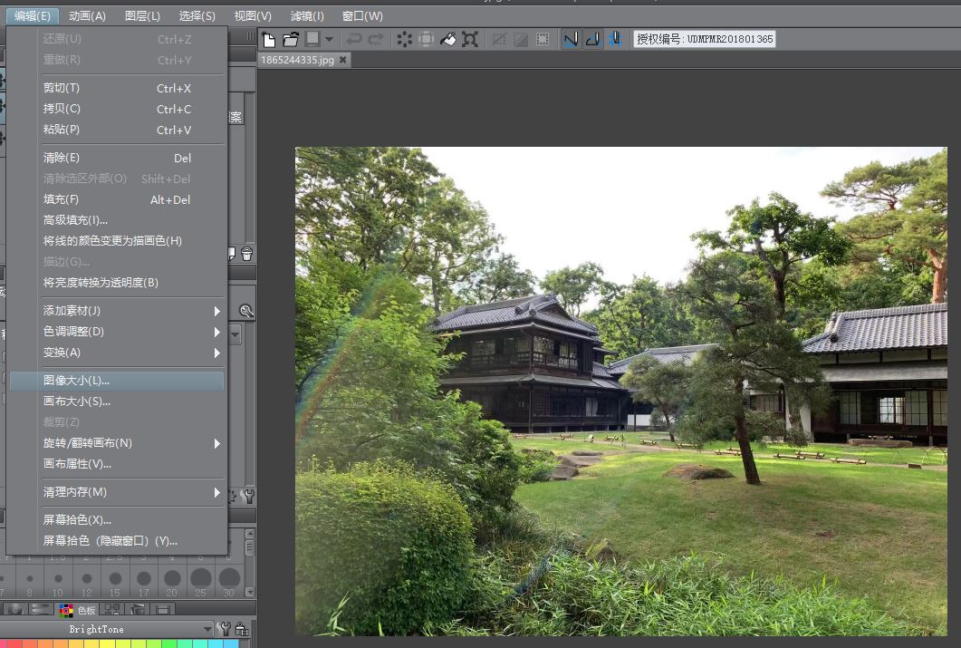Click the Scale/Rotate transform toolbar icon
961x648 pixels.
(x=470, y=39)
